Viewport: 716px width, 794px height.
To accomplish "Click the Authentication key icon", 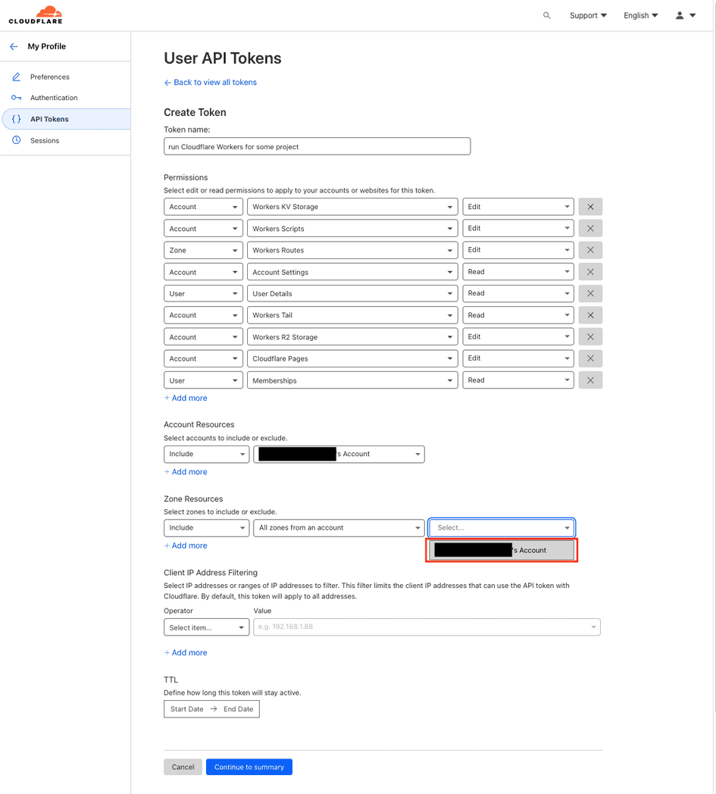I will click(16, 98).
